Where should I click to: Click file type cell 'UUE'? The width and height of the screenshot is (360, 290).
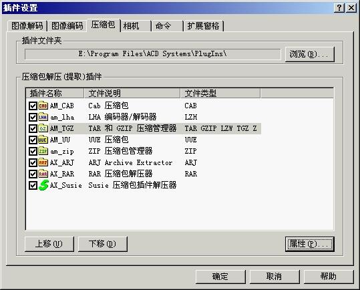tap(191, 140)
